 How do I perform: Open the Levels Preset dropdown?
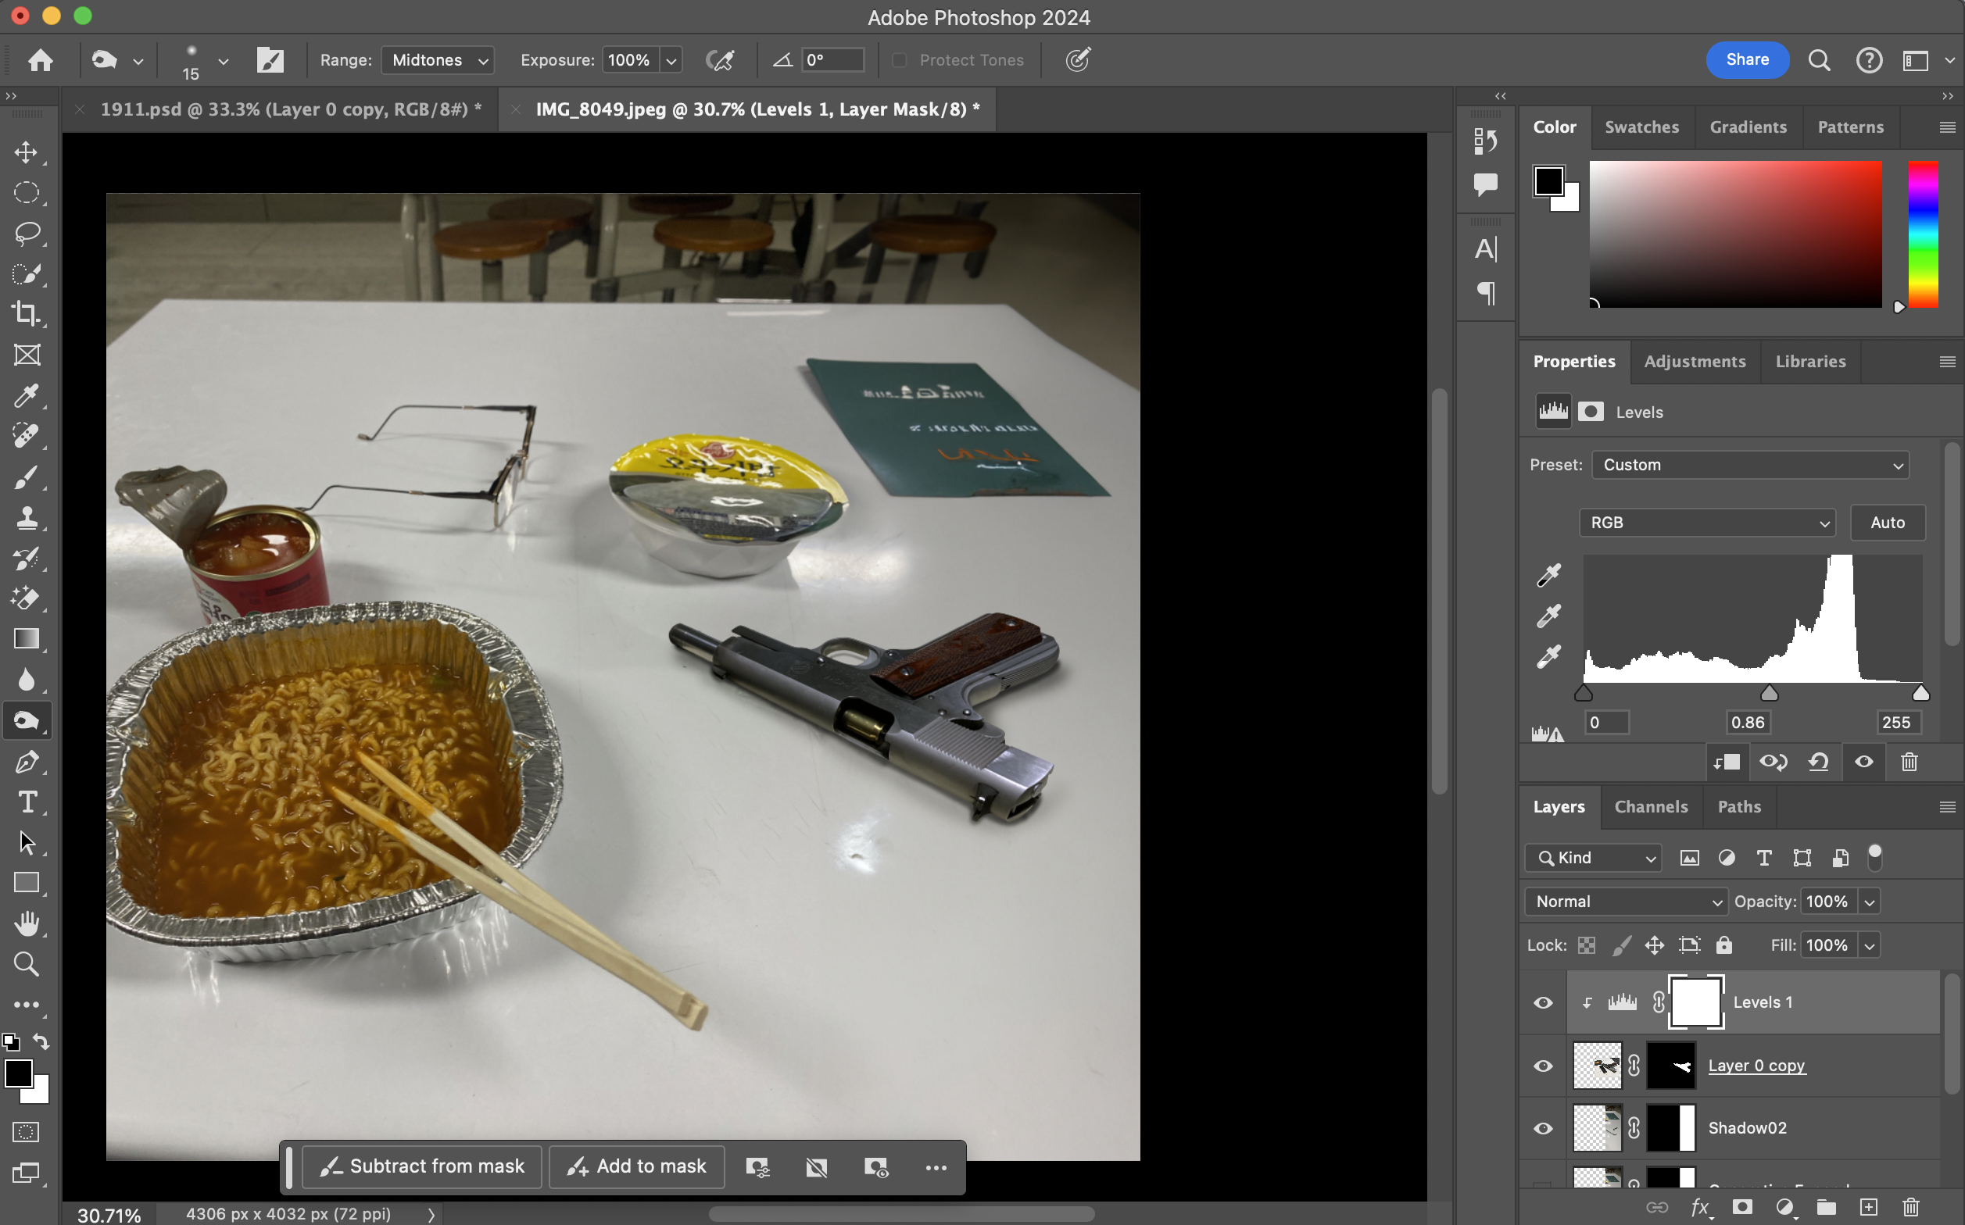(x=1750, y=465)
